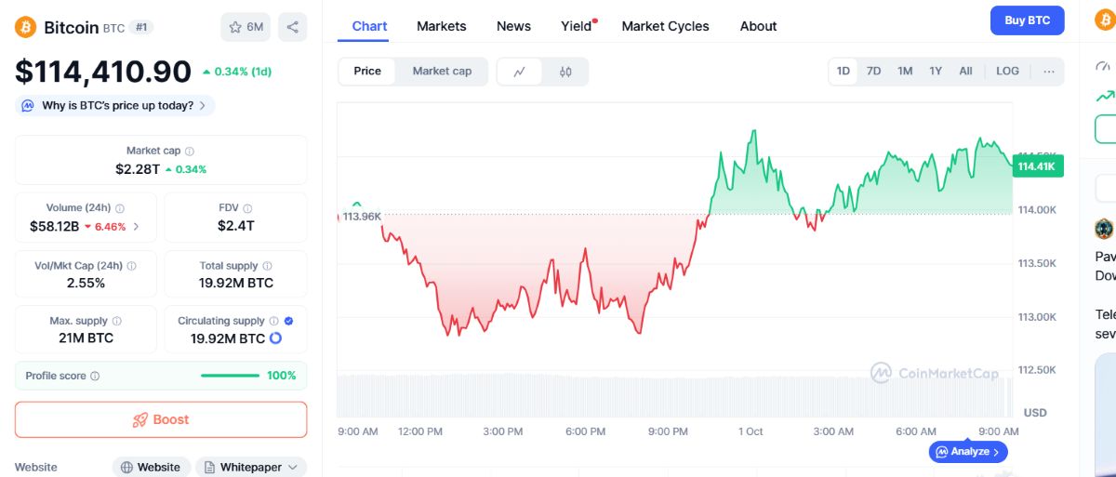Open 'Why is BTC's price up today?' chip
Viewport: 1116px width, 477px height.
tap(114, 106)
